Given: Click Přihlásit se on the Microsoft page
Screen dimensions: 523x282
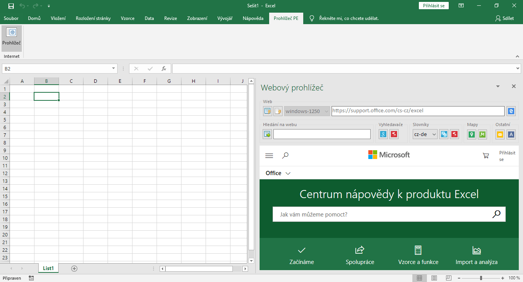Looking at the screenshot, I should click(507, 156).
